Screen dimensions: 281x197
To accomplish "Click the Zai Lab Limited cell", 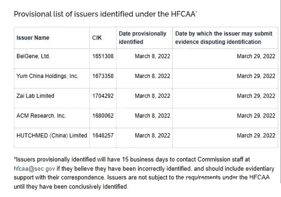I will click(35, 96).
